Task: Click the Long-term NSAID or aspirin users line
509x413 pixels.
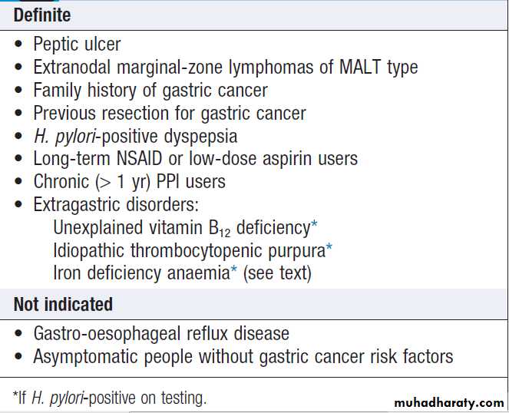Action: click(195, 160)
